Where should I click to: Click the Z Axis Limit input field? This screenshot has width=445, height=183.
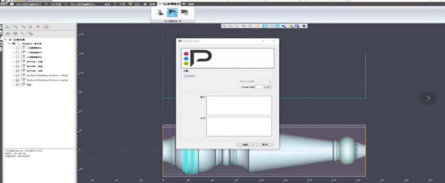(x=263, y=87)
